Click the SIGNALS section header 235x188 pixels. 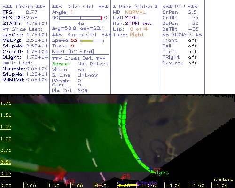pyautogui.click(x=182, y=35)
